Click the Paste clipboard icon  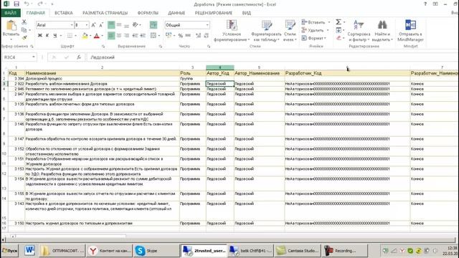(x=11, y=26)
